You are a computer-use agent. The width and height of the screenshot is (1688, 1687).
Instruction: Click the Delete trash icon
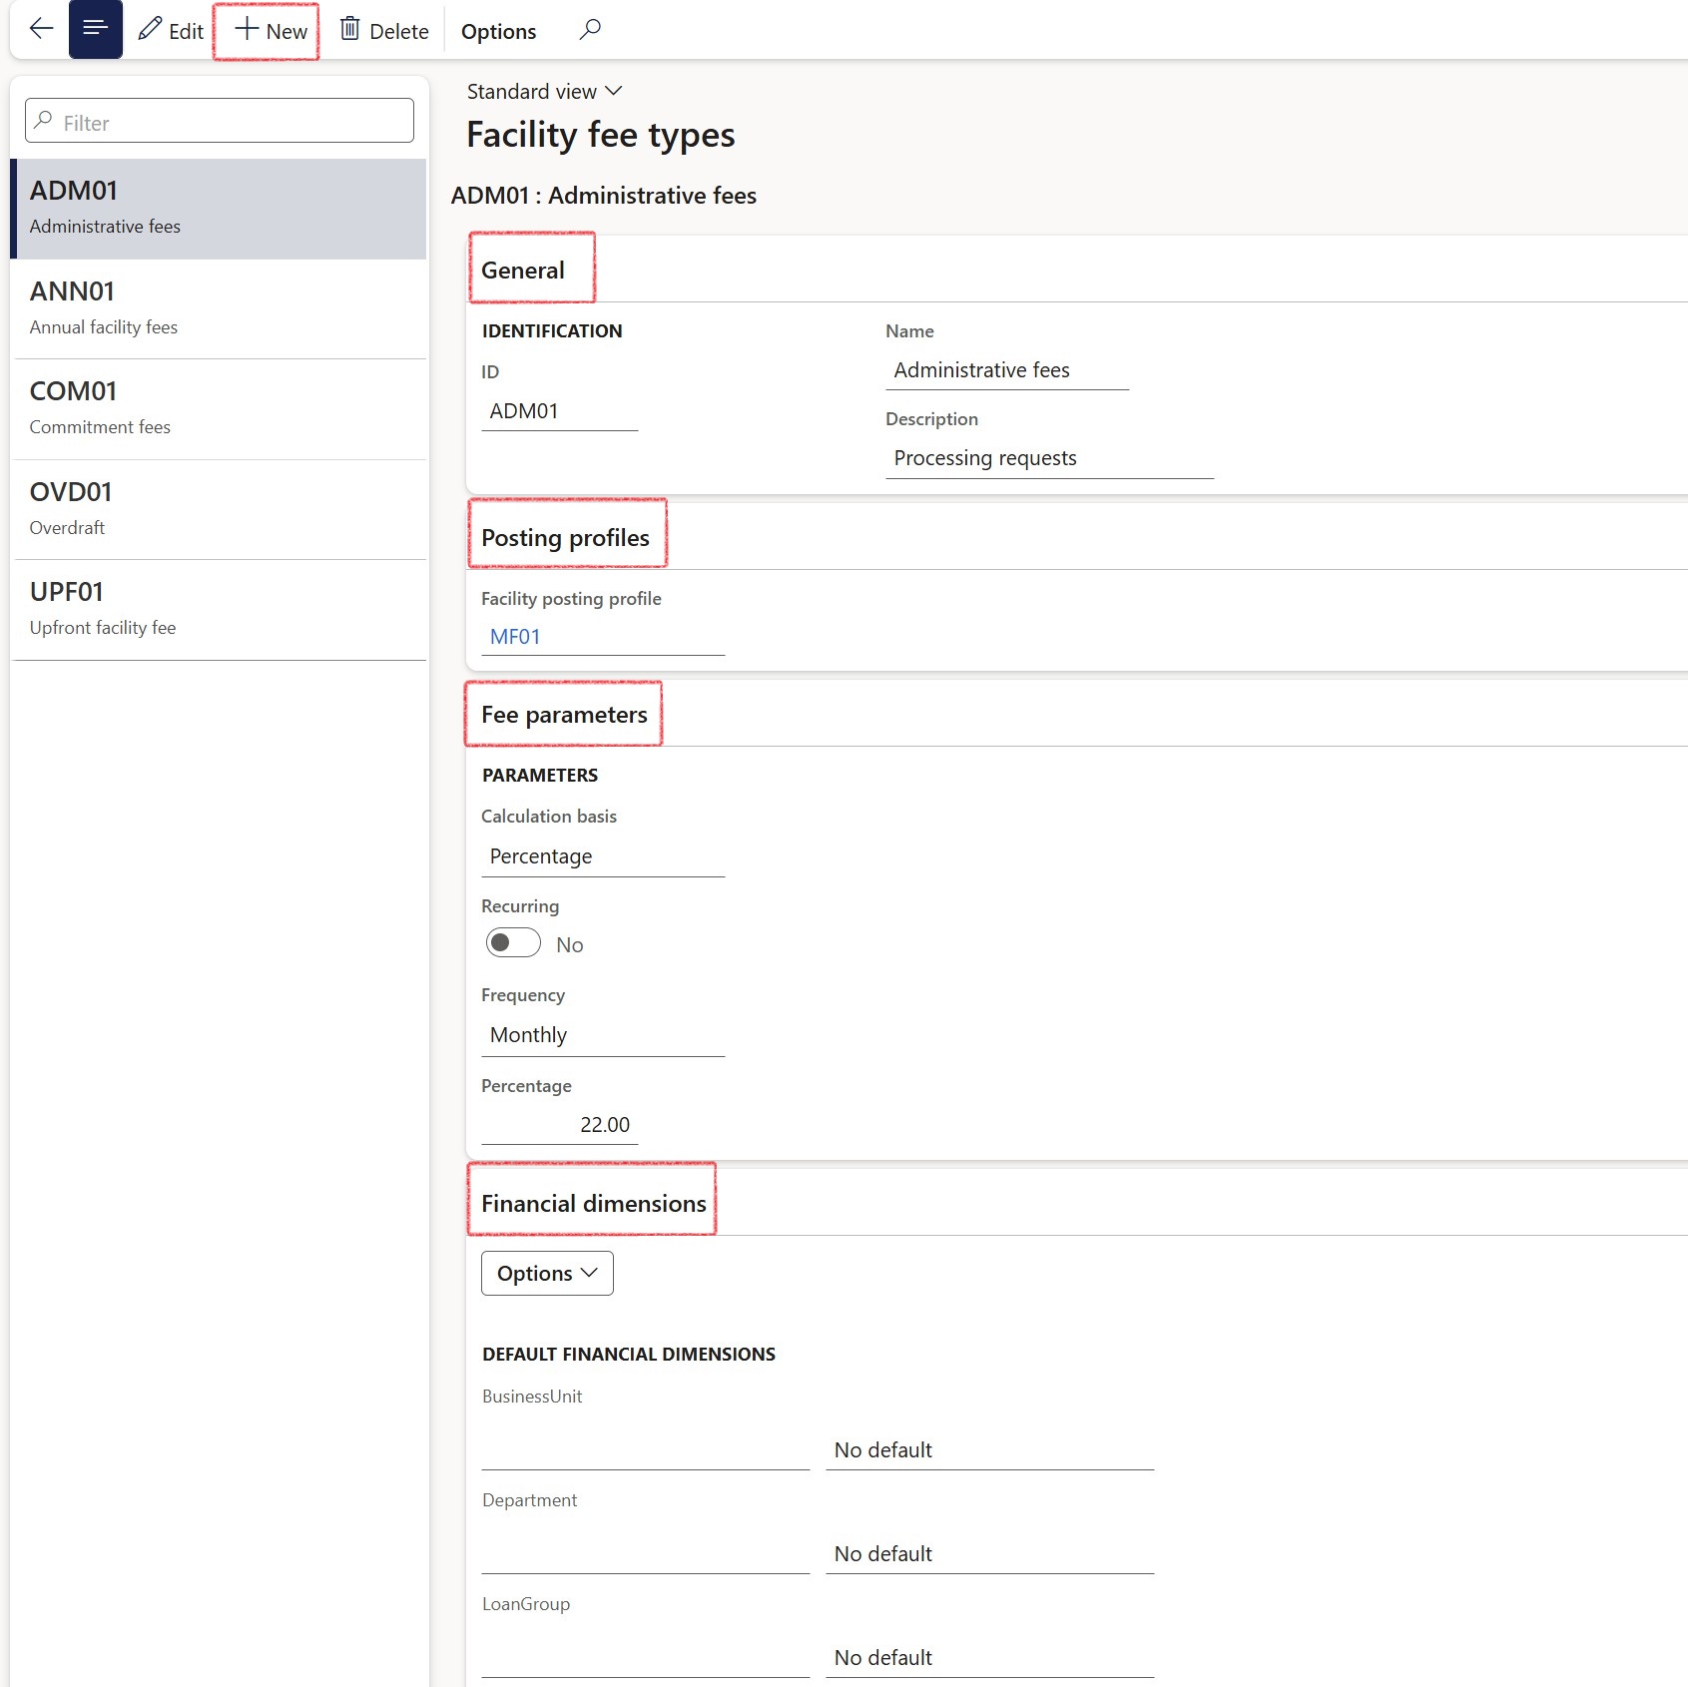383,31
